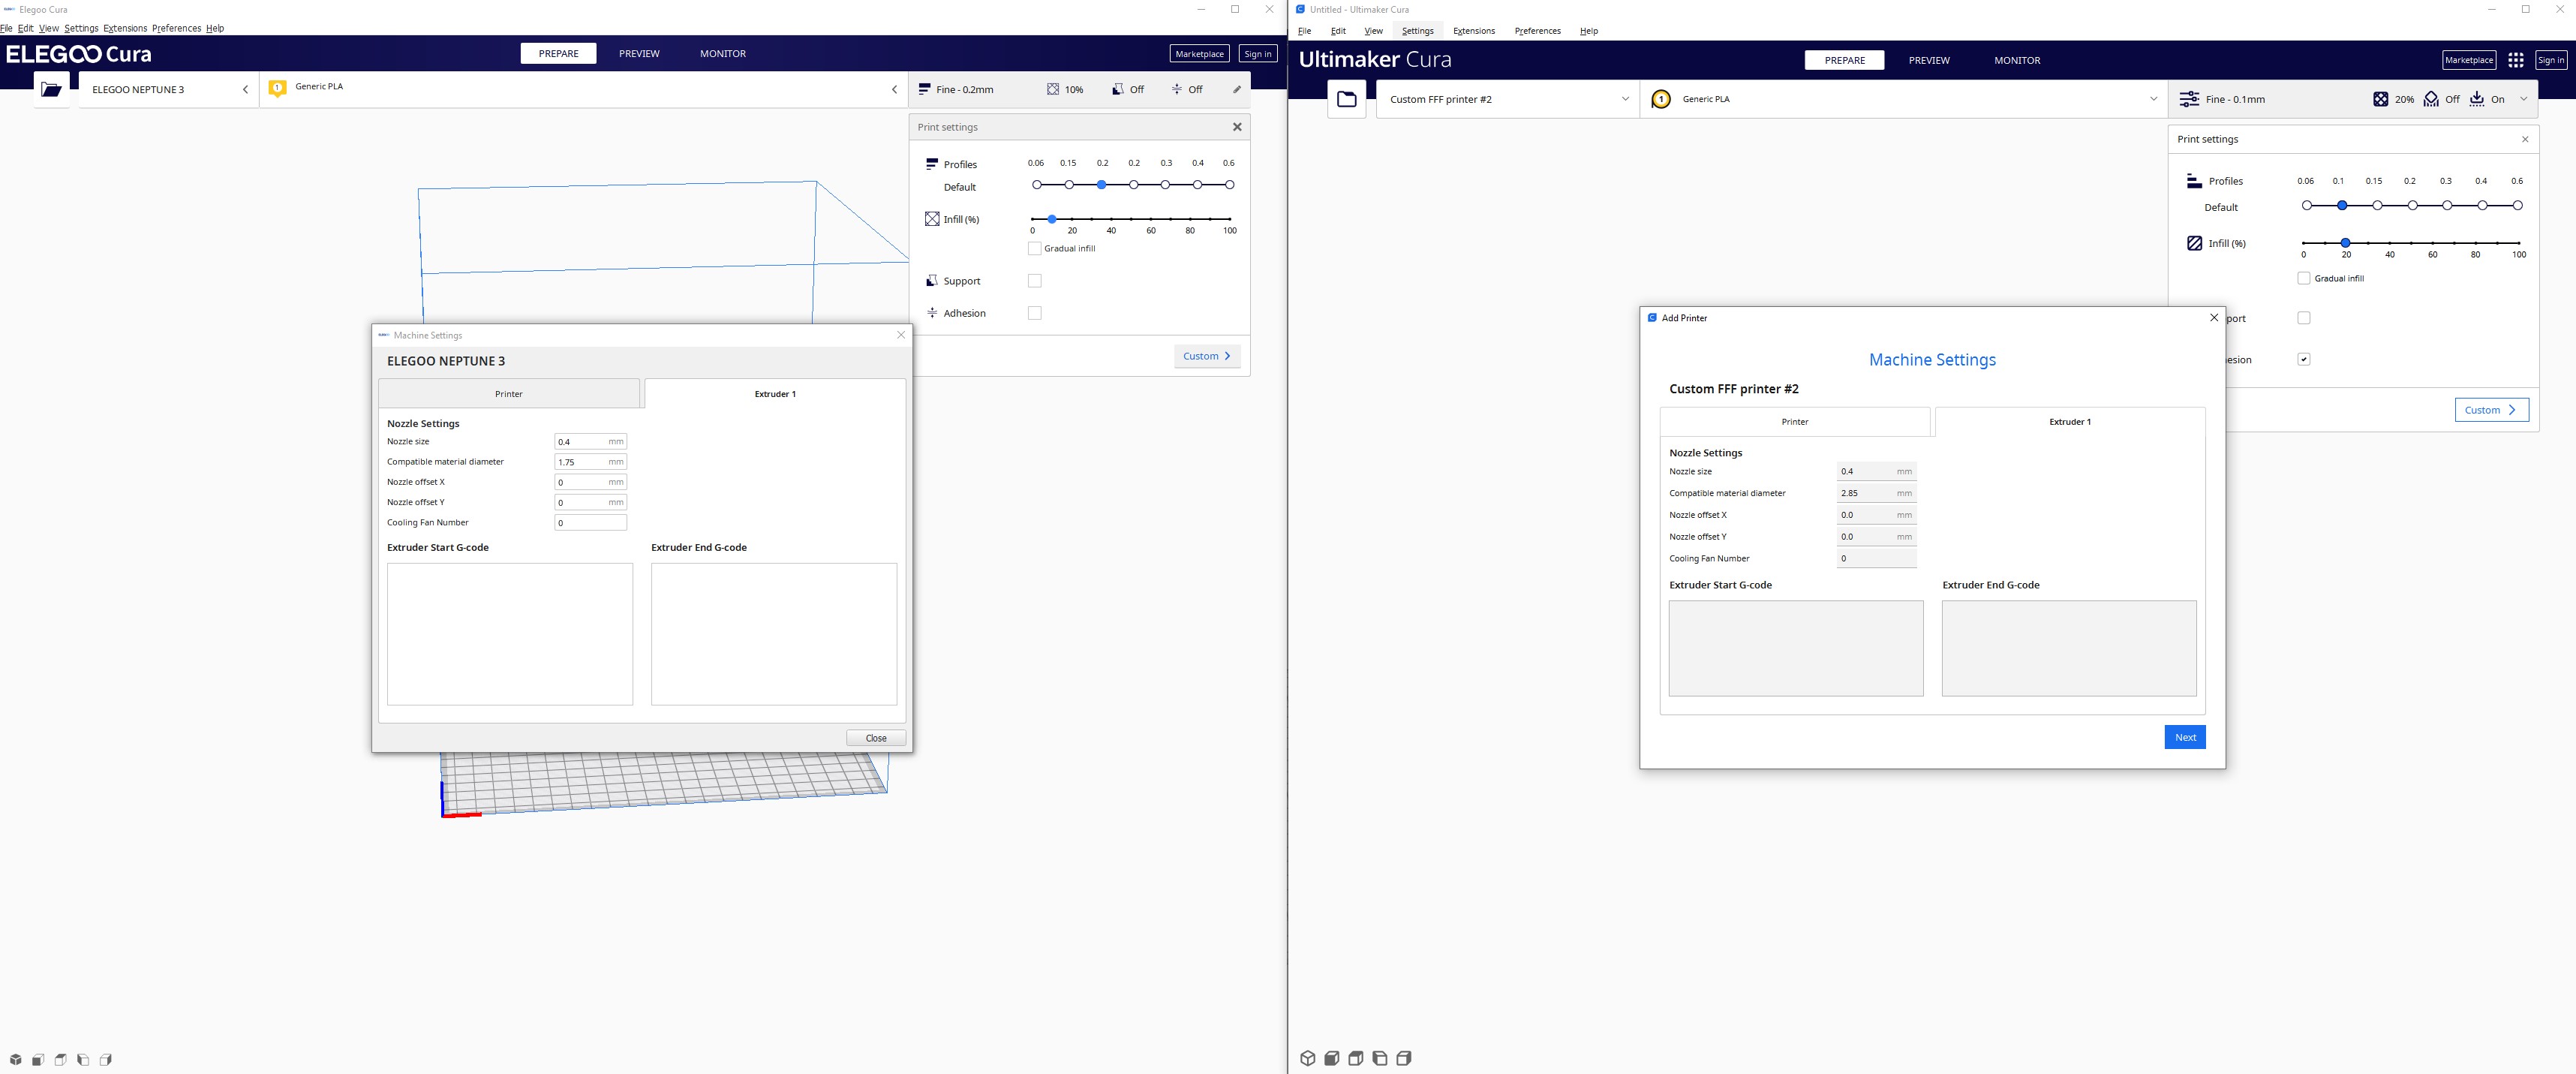Select top view icon in Elegoo Cura
2576x1074 pixels.
61,1059
